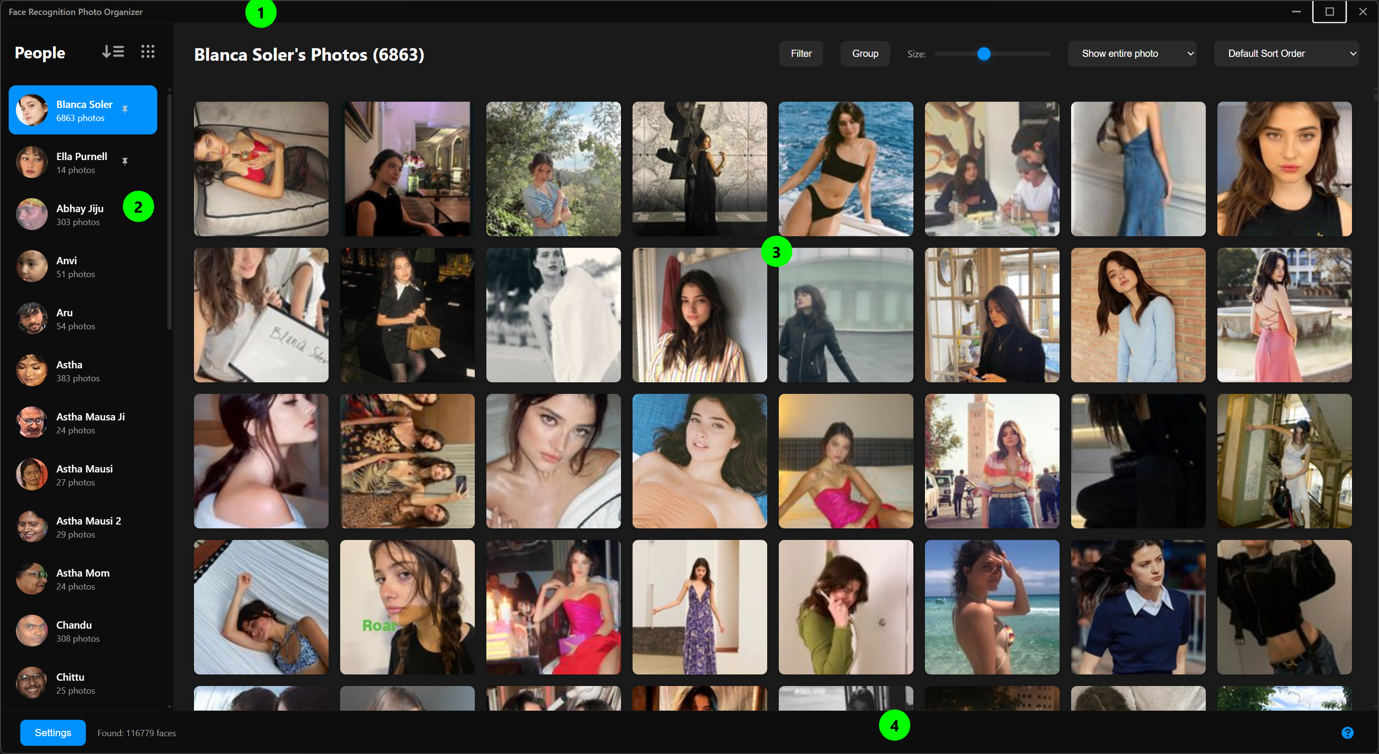Click the Blanca Soler's Photos (6863) heading
This screenshot has height=754, width=1379.
309,54
